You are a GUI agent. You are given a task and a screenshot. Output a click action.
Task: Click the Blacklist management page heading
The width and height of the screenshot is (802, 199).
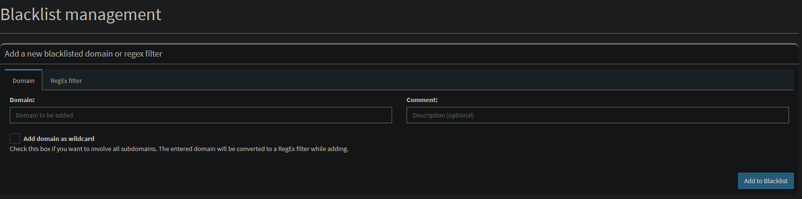81,14
